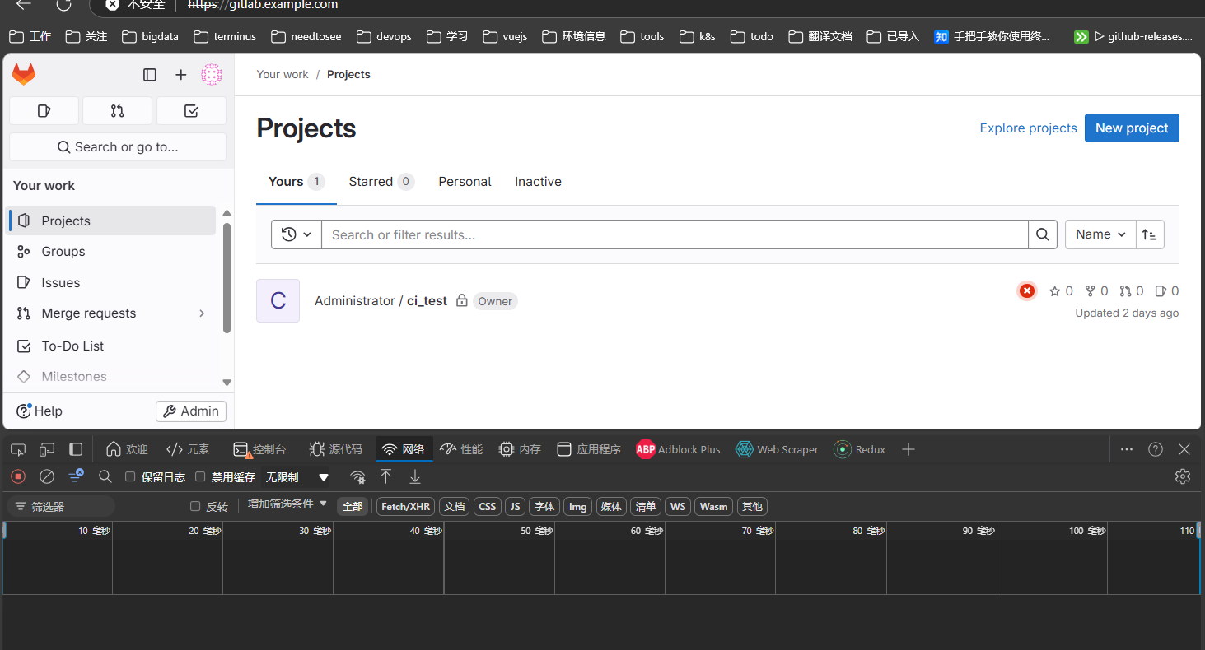Click the DevTools inspect element icon
The width and height of the screenshot is (1205, 650).
pos(18,449)
